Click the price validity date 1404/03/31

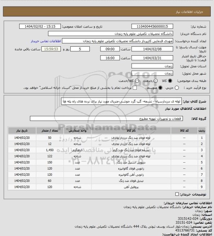[x=152, y=58]
